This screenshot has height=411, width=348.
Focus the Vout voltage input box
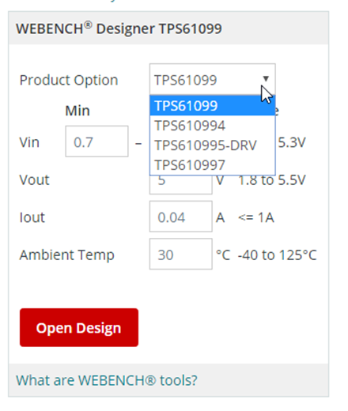click(181, 185)
